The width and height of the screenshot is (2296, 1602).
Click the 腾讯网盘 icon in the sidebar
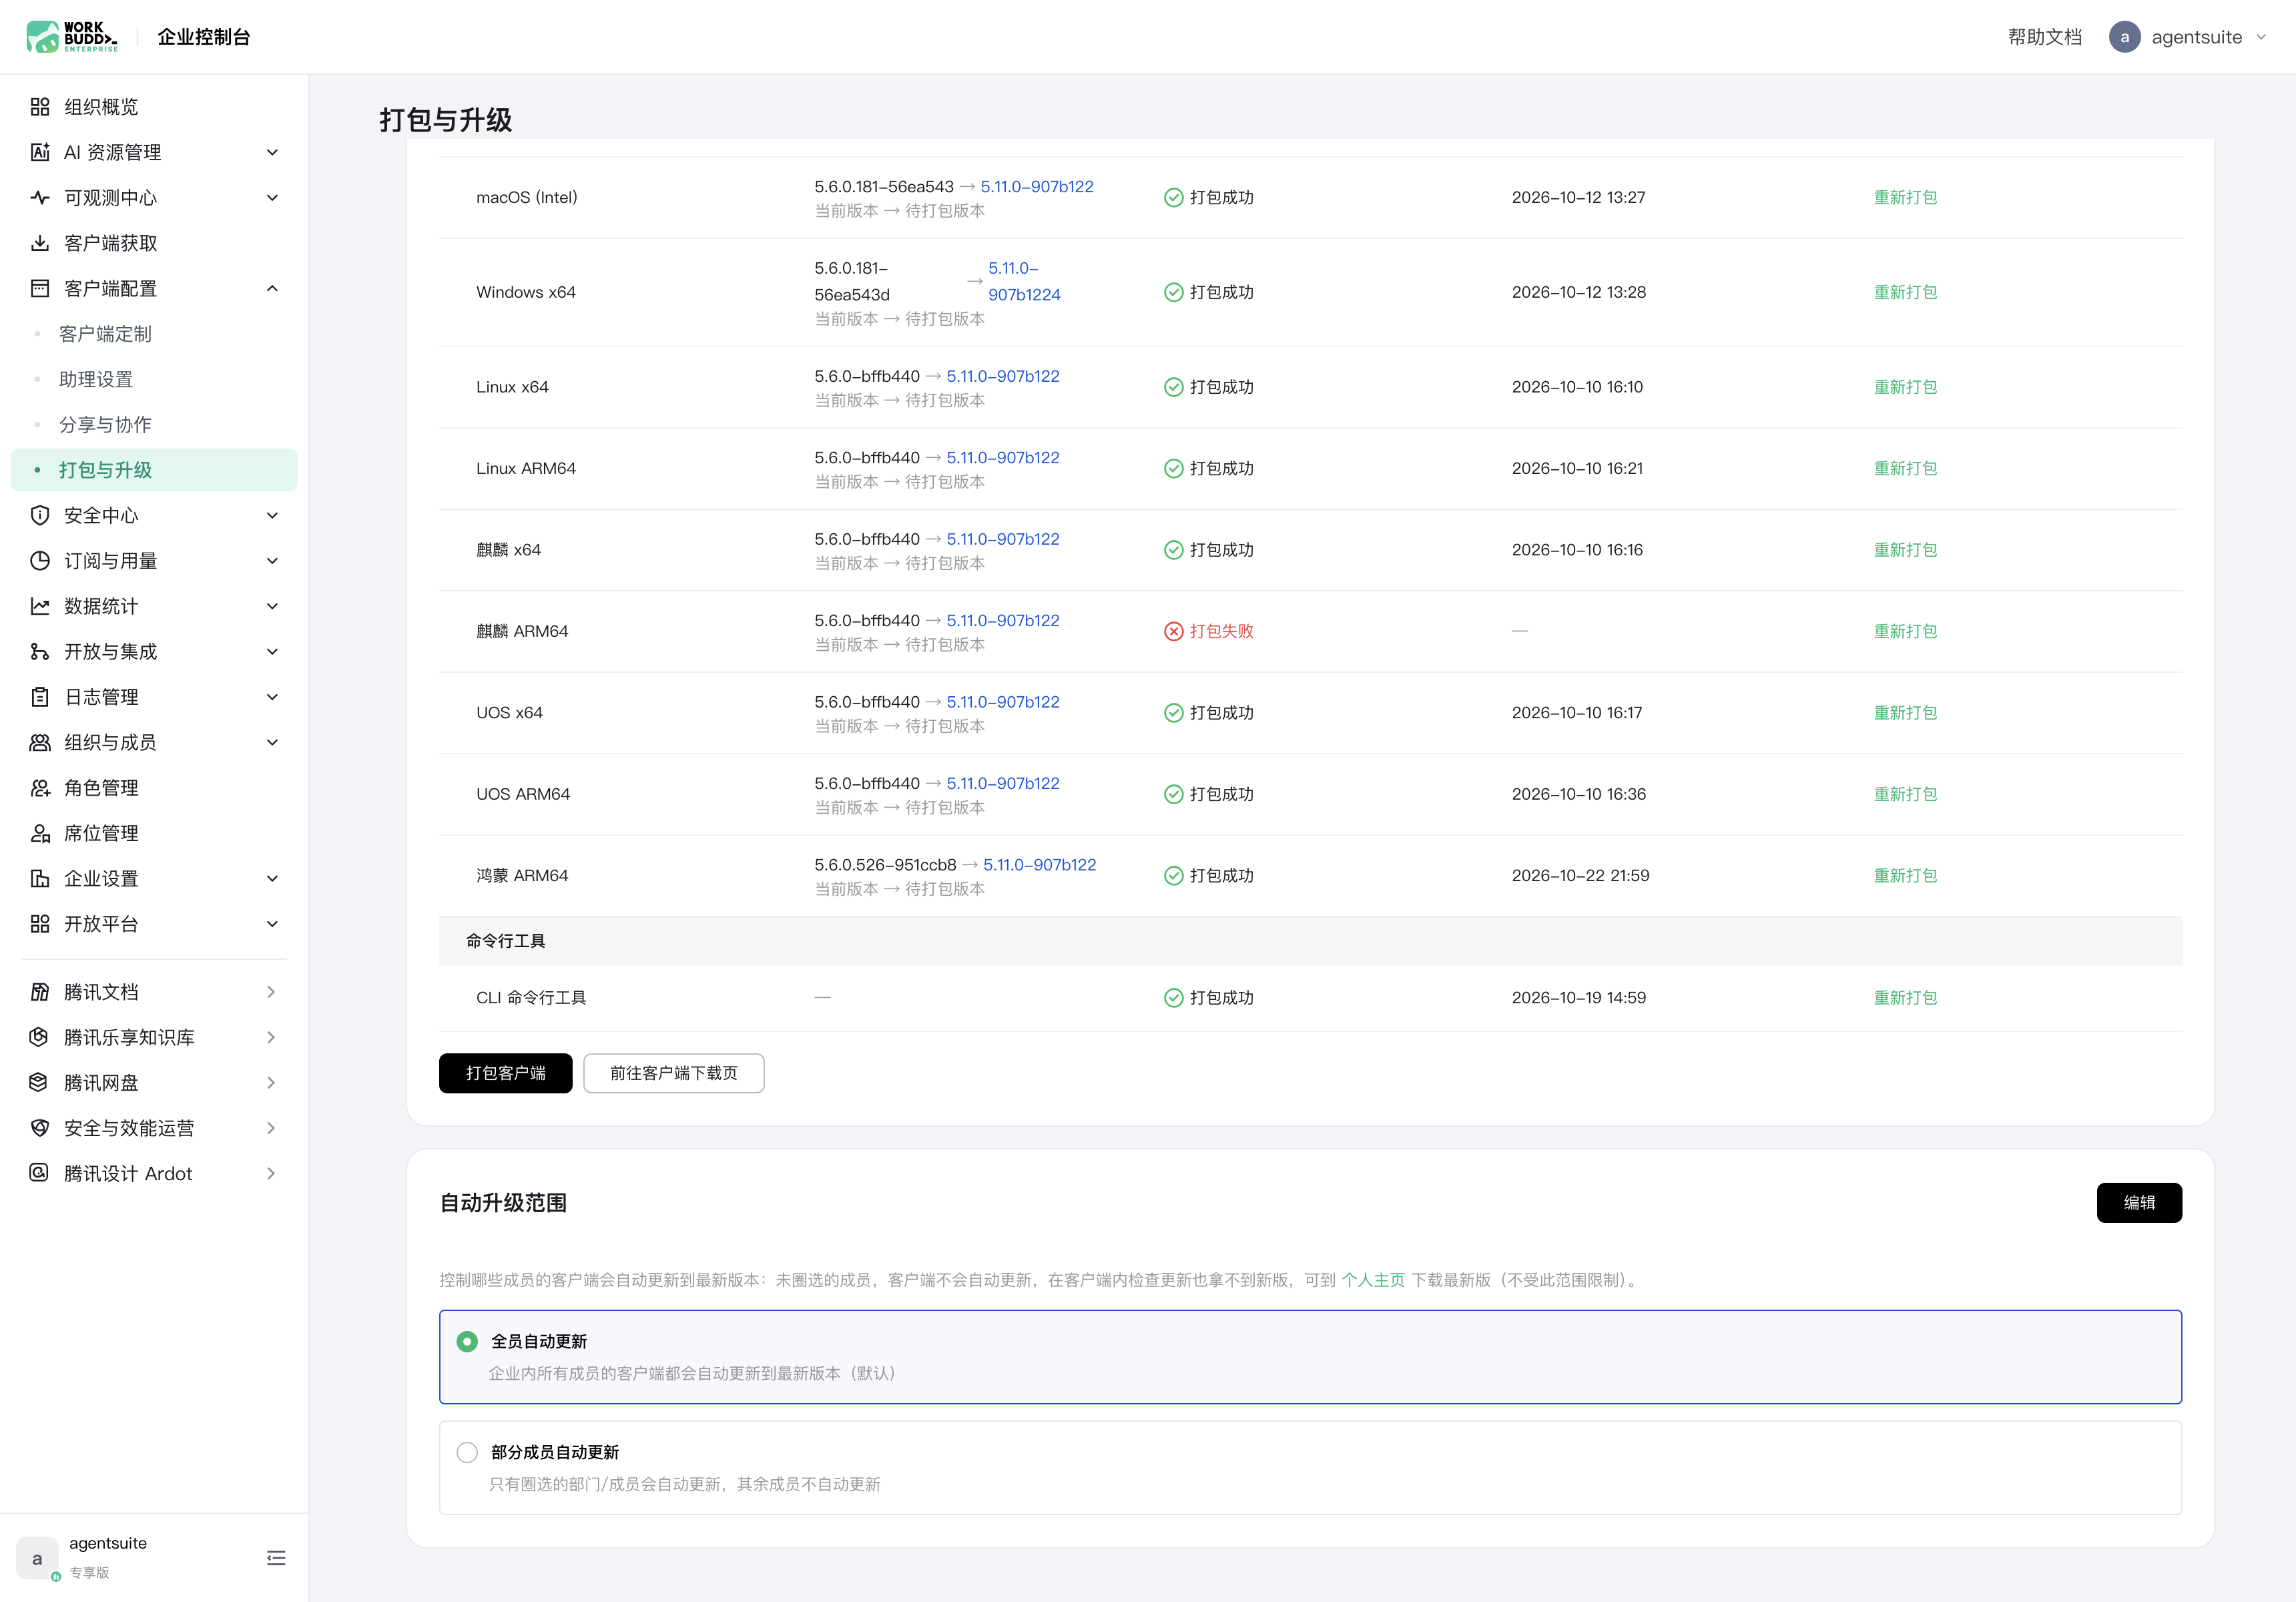40,1082
